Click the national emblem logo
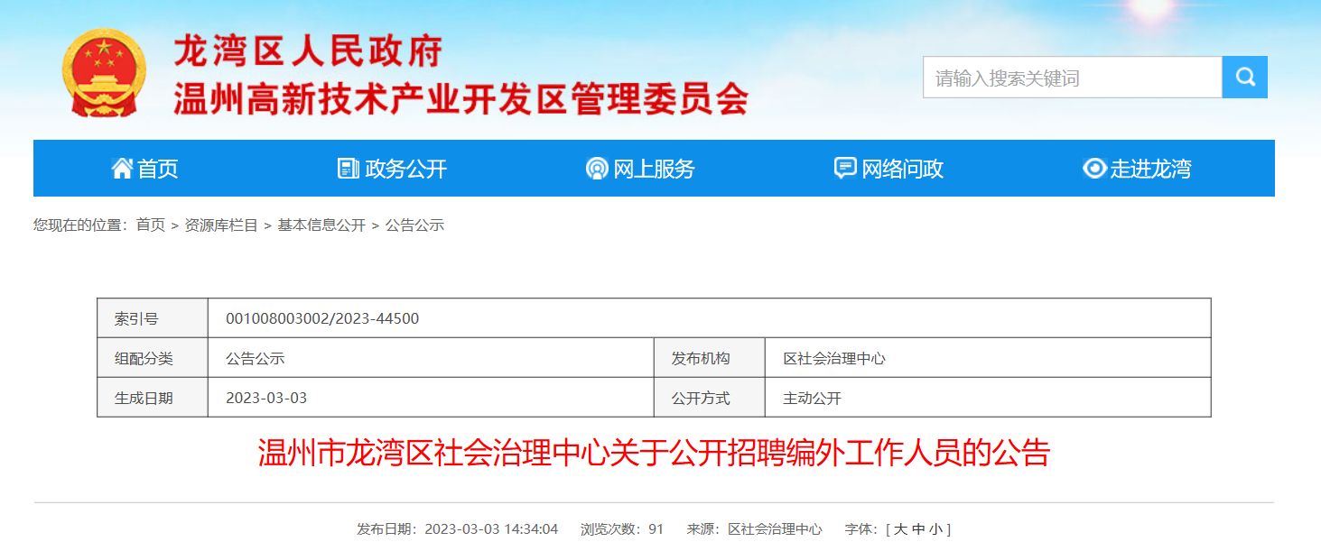 pyautogui.click(x=104, y=74)
